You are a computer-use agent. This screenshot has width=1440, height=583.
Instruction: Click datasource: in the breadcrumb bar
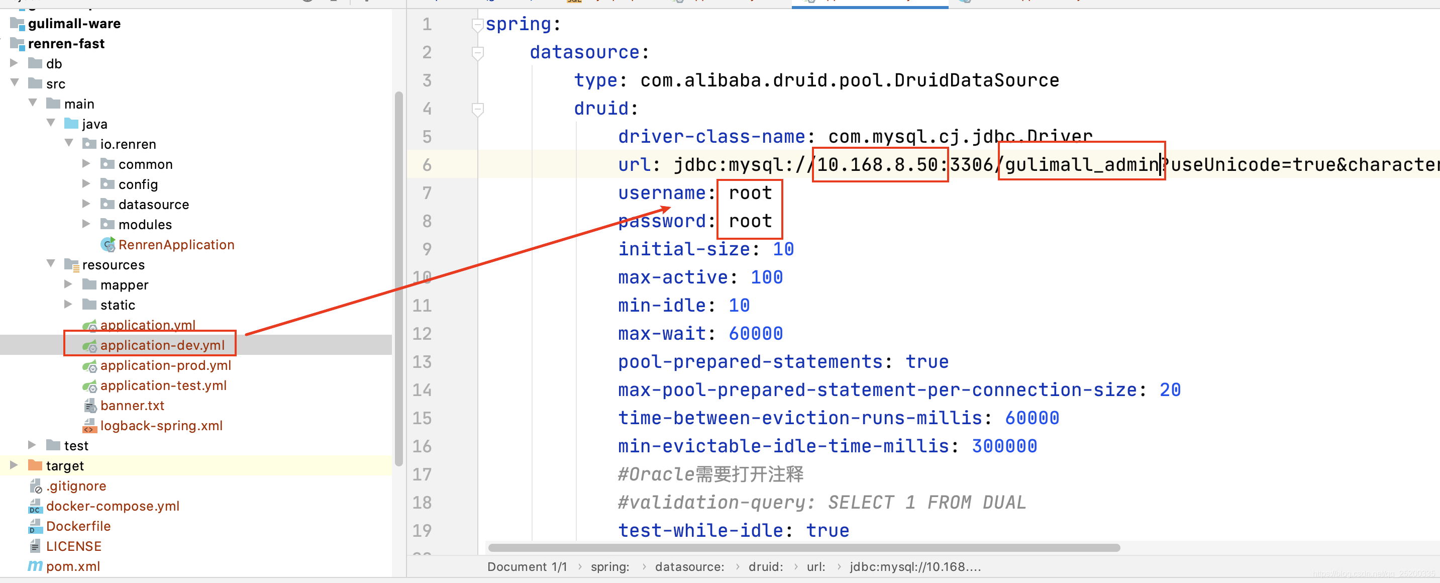click(x=689, y=567)
